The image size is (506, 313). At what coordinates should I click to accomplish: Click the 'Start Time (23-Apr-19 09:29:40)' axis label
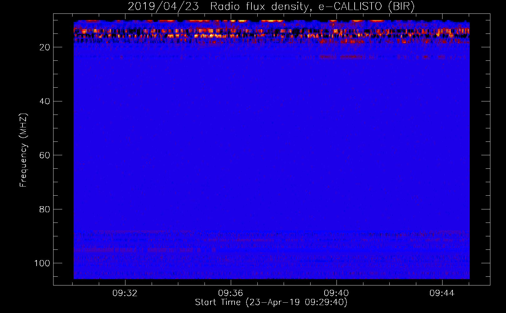coord(271,302)
